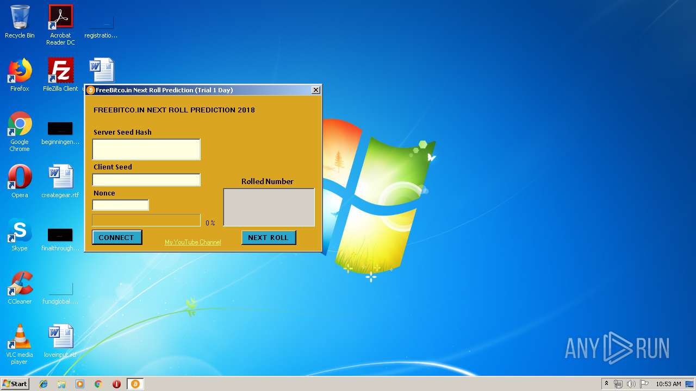Click the FREEBITCO.IN NEXT ROLL PREDICTION 2018 heading

coord(174,110)
